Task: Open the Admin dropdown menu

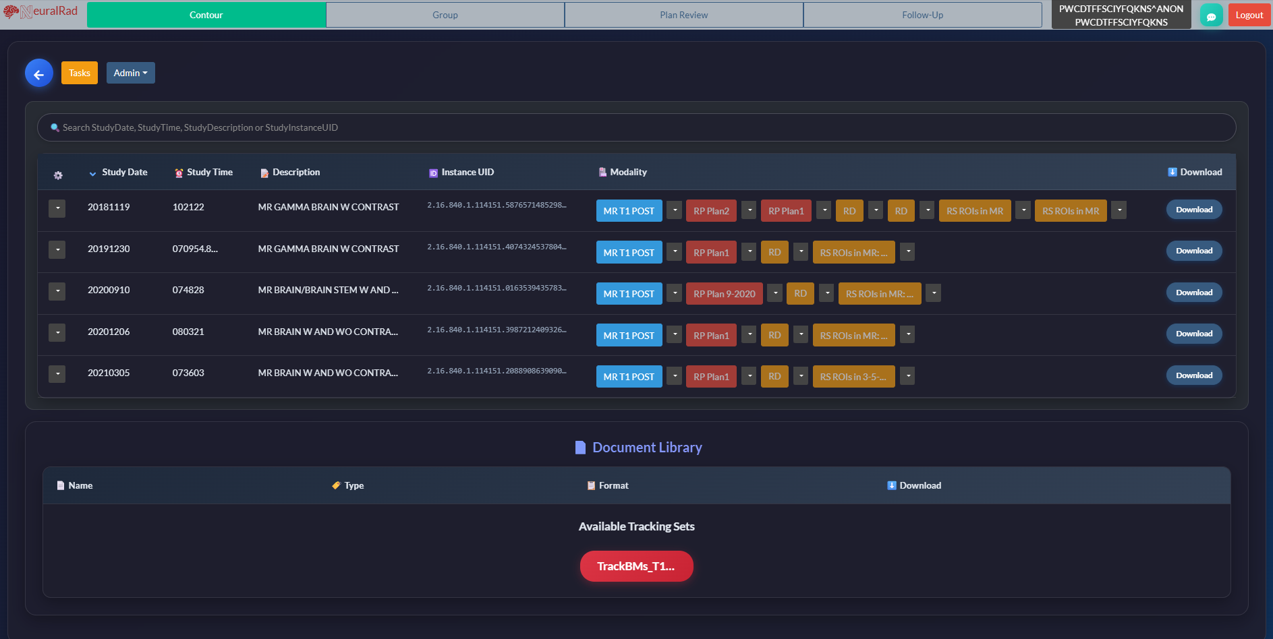Action: [130, 72]
